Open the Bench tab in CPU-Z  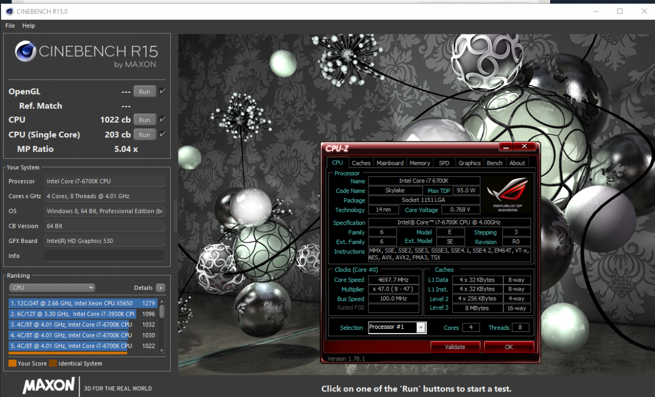point(495,163)
